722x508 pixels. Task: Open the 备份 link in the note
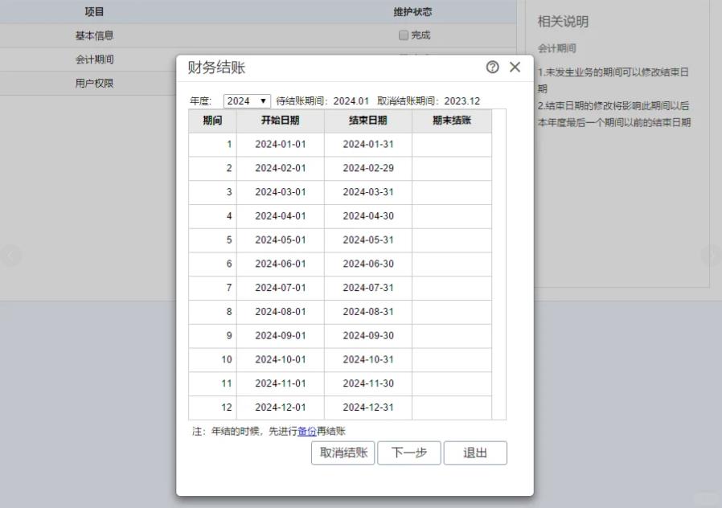[x=306, y=432]
